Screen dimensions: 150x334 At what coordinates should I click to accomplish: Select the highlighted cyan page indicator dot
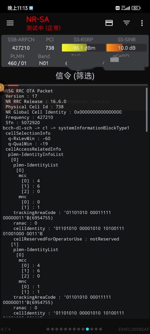click(87, 329)
